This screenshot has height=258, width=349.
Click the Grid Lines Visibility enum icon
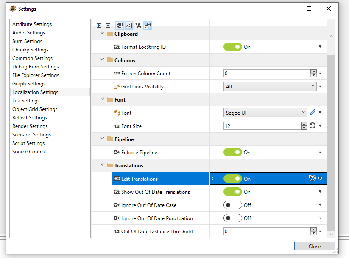tap(117, 86)
